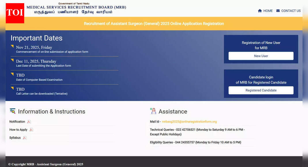Viewport: 308px width, 167px height.
Task: Click the Registered Candidate button
Action: (x=261, y=90)
